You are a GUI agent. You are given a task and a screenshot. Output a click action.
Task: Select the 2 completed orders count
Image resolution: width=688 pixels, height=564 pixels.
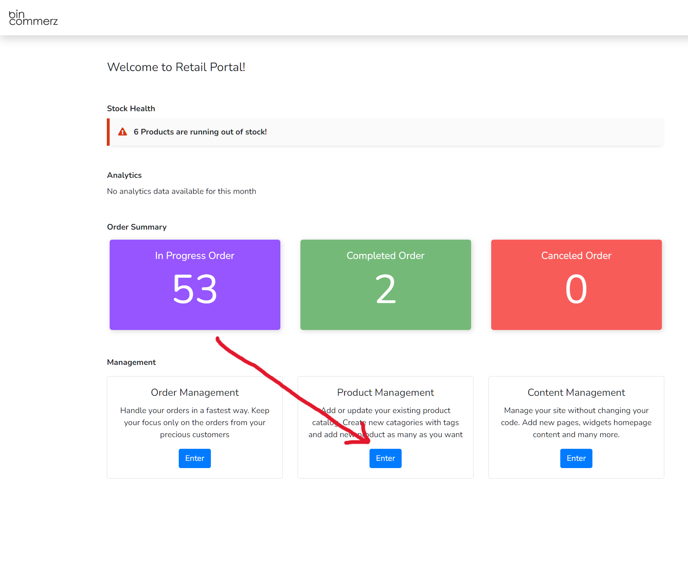[385, 289]
